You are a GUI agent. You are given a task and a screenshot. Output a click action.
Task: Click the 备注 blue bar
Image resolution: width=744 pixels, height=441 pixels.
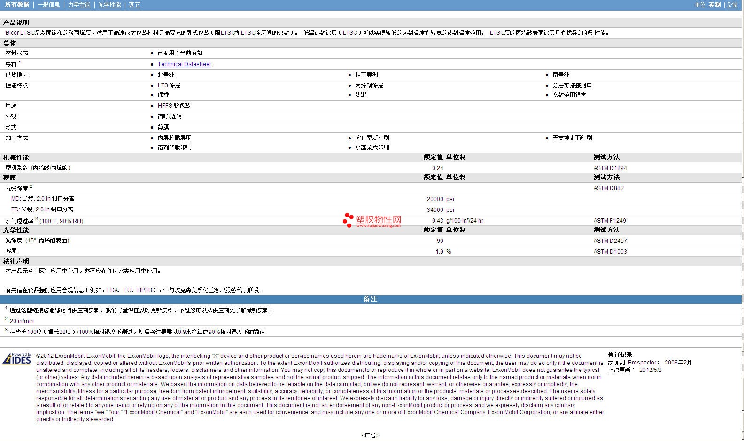coord(371,299)
